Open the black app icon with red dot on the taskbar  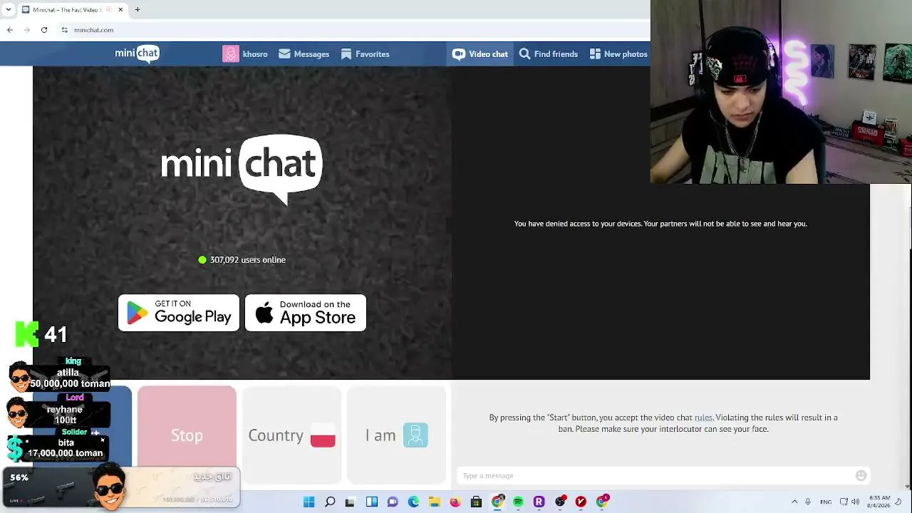(560, 502)
